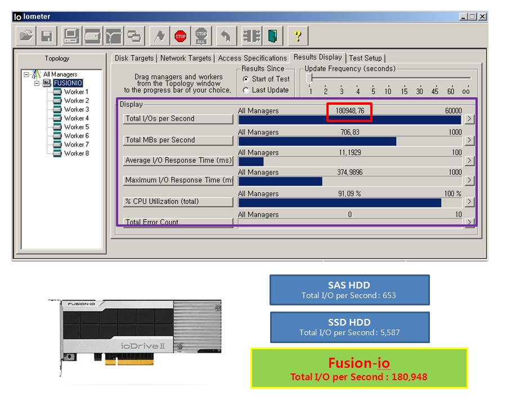The height and width of the screenshot is (401, 507).
Task: Open arrow menu for % CPU Utilization
Action: pos(469,202)
